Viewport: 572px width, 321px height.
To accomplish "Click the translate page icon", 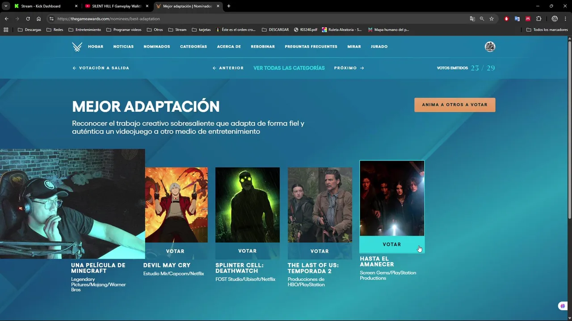I will click(472, 19).
